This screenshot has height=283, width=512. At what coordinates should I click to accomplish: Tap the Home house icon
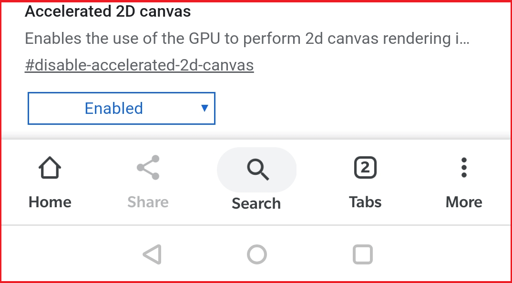pos(50,167)
